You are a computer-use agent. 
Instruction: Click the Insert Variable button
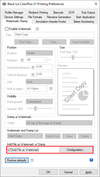pyautogui.click(x=82, y=42)
